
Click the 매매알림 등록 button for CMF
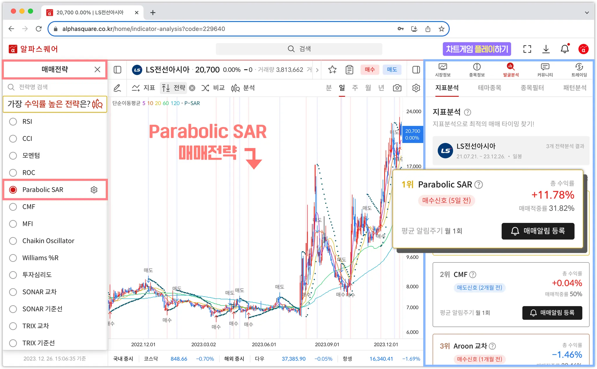click(552, 313)
